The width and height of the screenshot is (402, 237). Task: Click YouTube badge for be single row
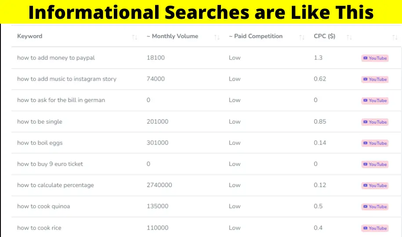pyautogui.click(x=375, y=122)
